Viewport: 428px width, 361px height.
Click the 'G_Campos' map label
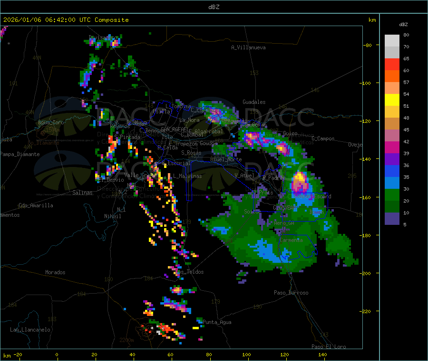pos(323,139)
